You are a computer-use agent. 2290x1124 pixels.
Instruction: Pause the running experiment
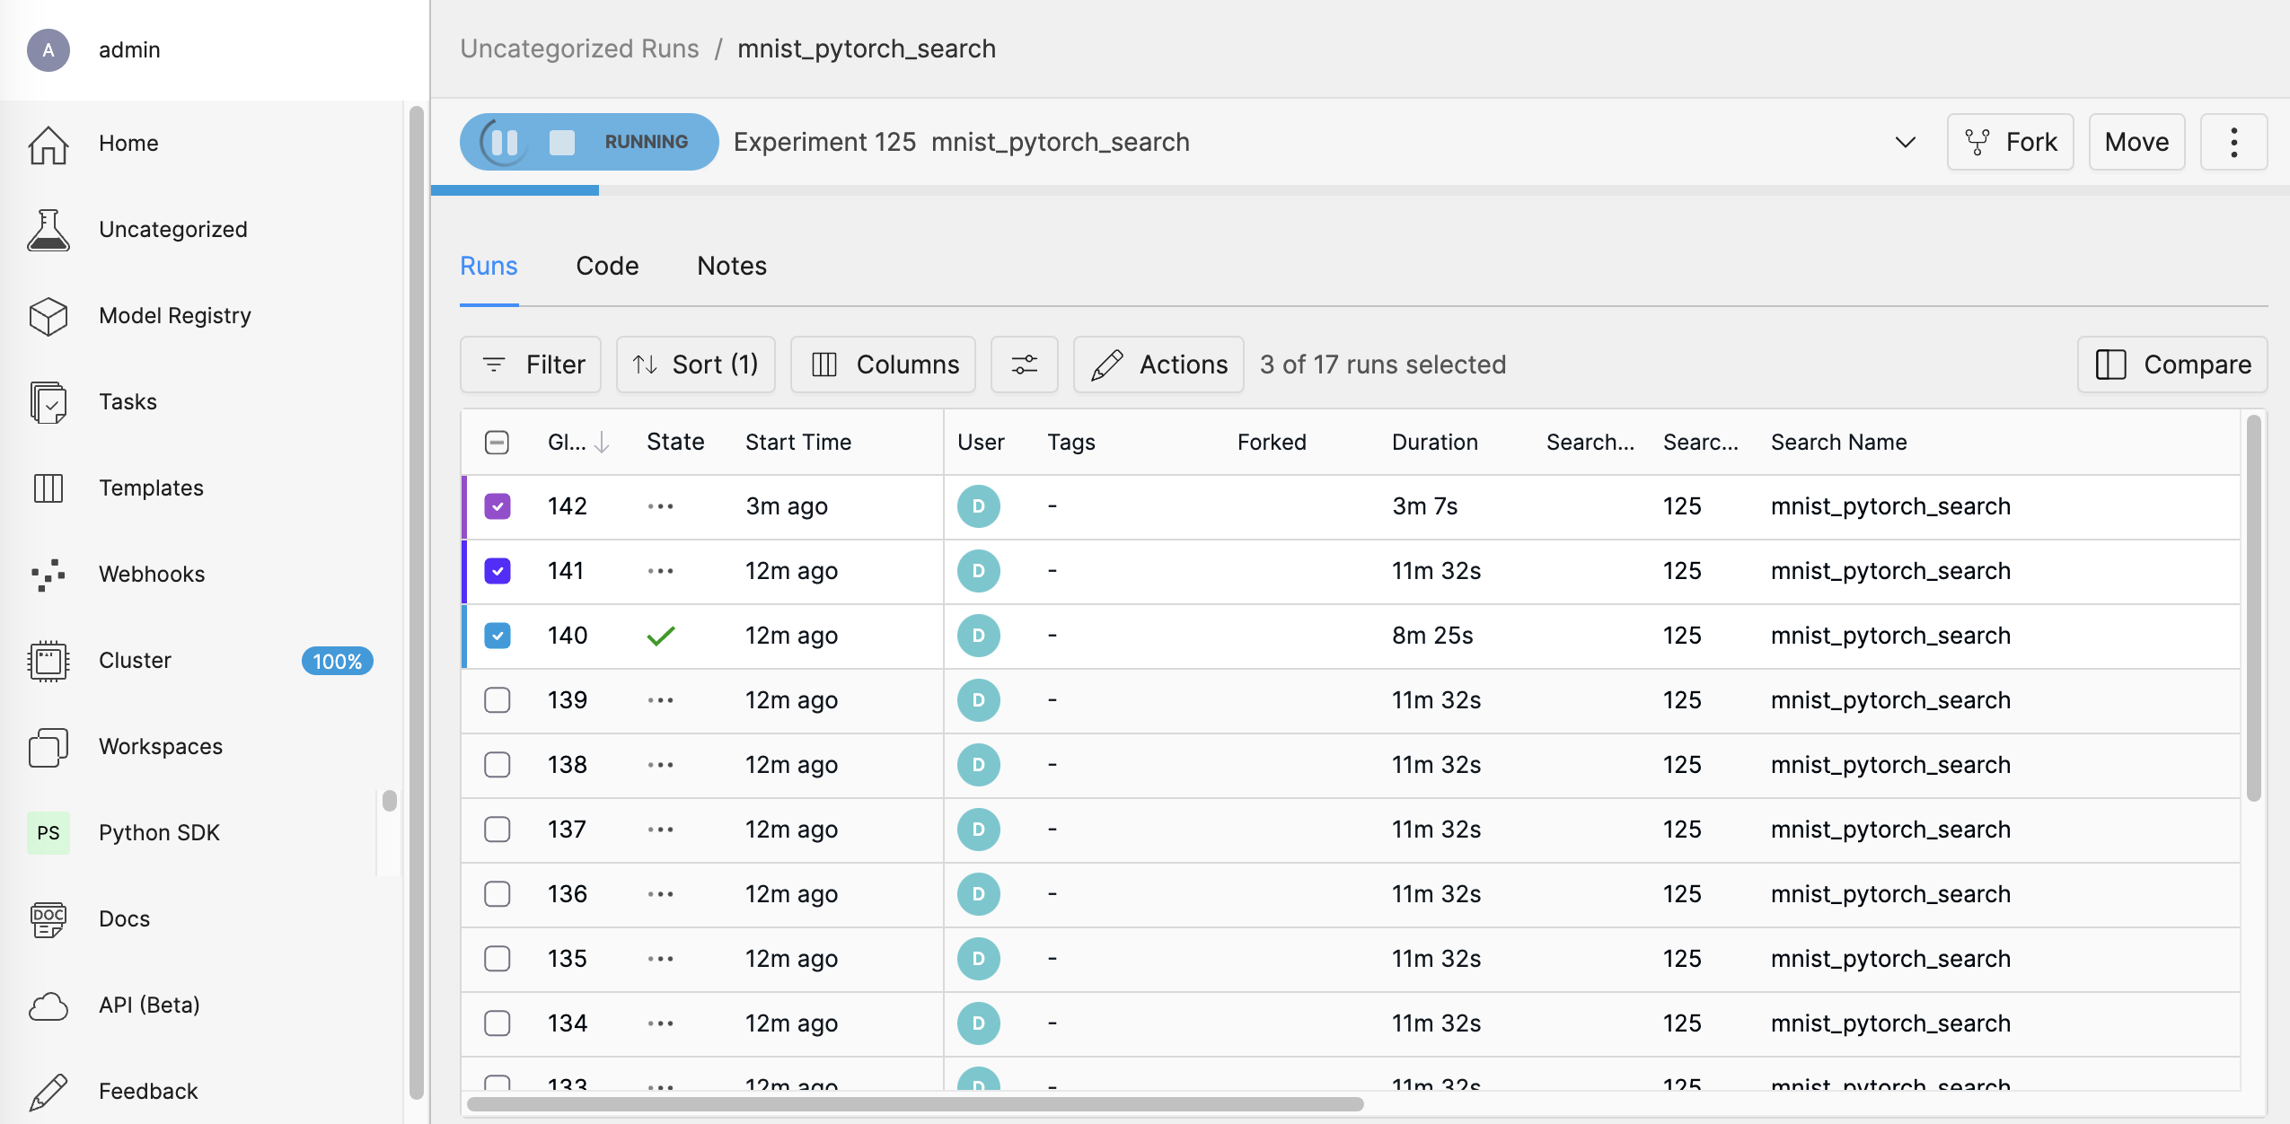(x=505, y=142)
